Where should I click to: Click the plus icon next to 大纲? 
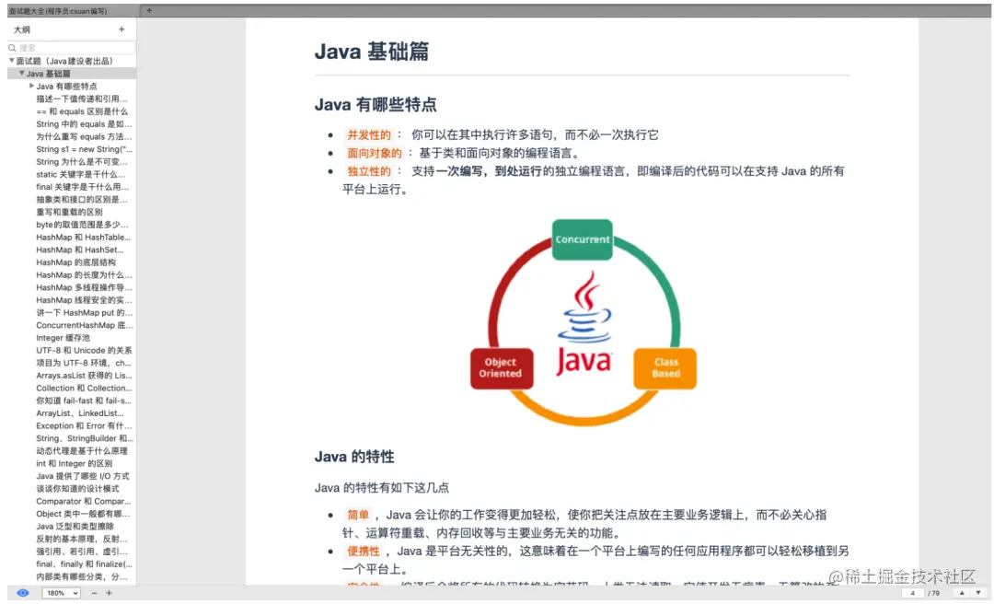[x=122, y=29]
